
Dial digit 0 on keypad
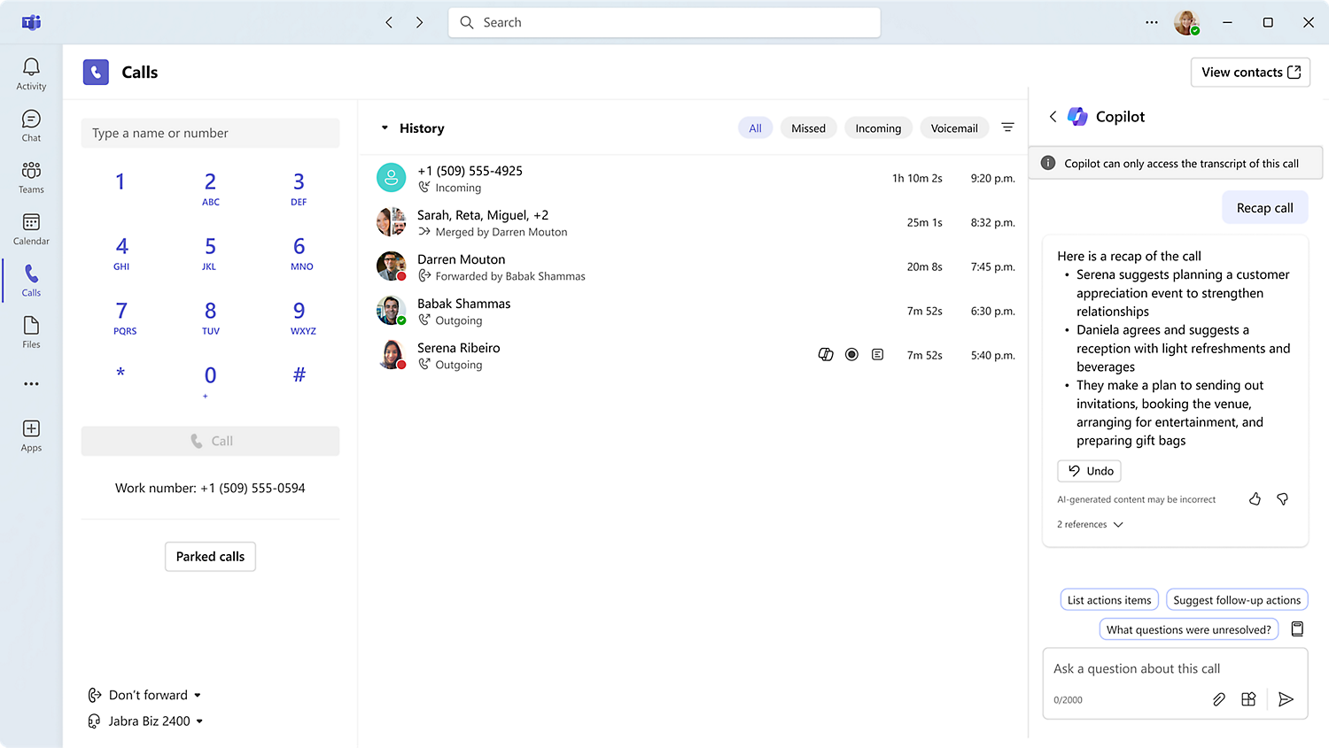pos(210,382)
